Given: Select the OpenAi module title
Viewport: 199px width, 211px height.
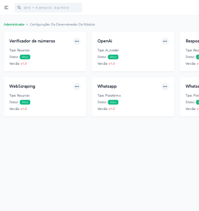Looking at the screenshot, I should [105, 41].
